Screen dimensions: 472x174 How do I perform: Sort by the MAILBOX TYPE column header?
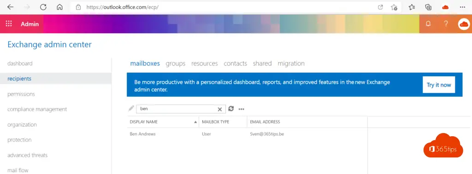click(223, 122)
